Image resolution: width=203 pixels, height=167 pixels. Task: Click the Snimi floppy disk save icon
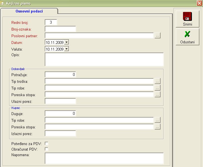point(187,17)
